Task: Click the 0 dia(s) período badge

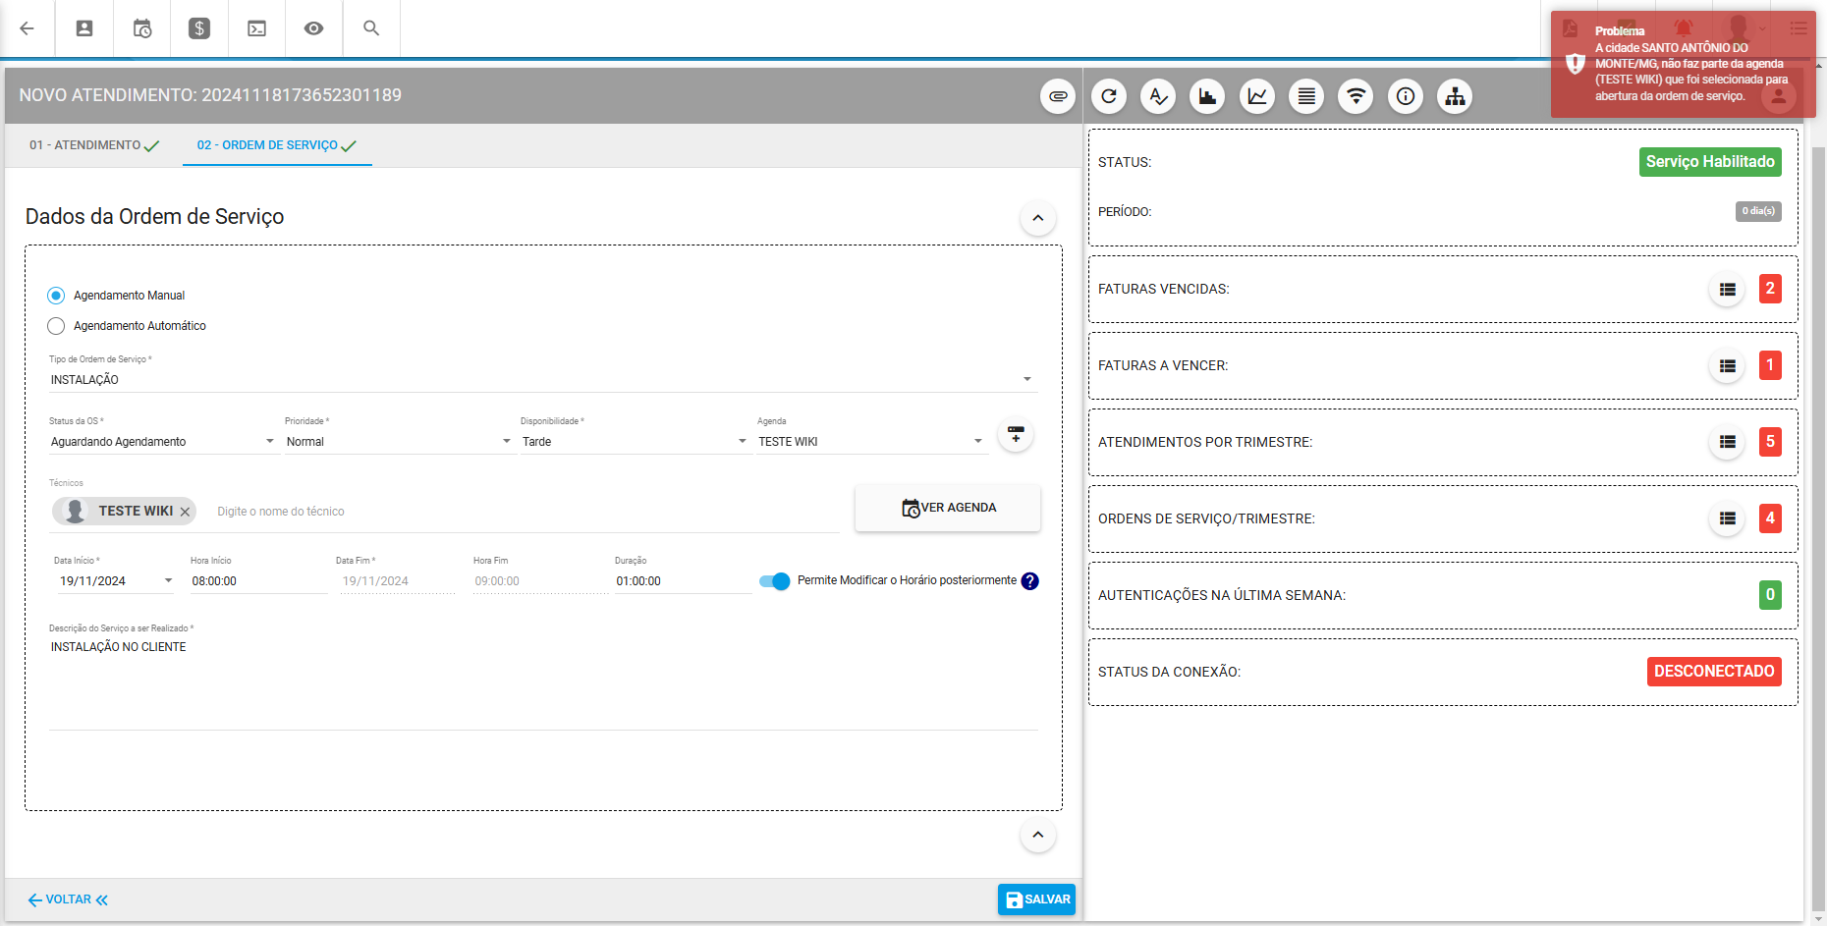Action: (1758, 211)
